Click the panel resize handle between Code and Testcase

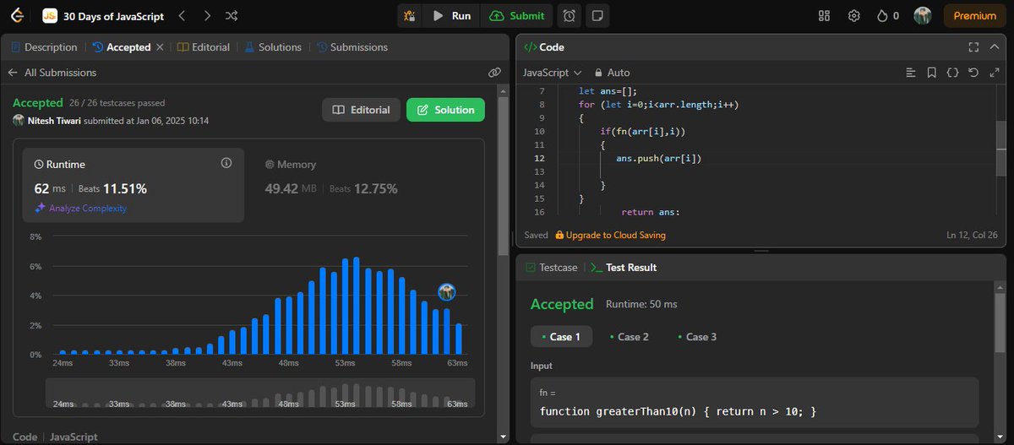coord(760,251)
